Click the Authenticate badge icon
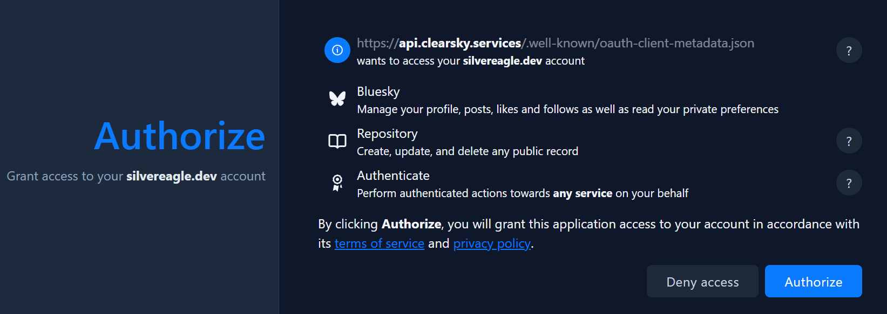This screenshot has width=887, height=314. point(337,183)
